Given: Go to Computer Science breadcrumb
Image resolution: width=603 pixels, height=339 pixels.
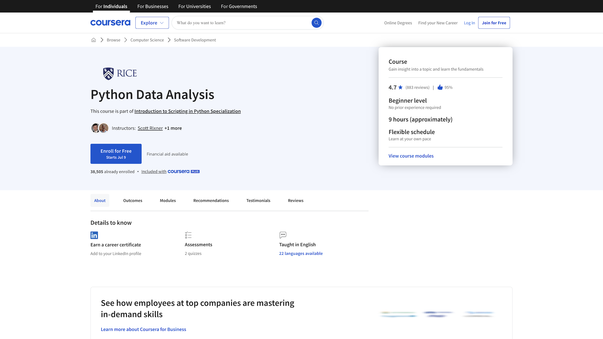Looking at the screenshot, I should click(x=147, y=40).
